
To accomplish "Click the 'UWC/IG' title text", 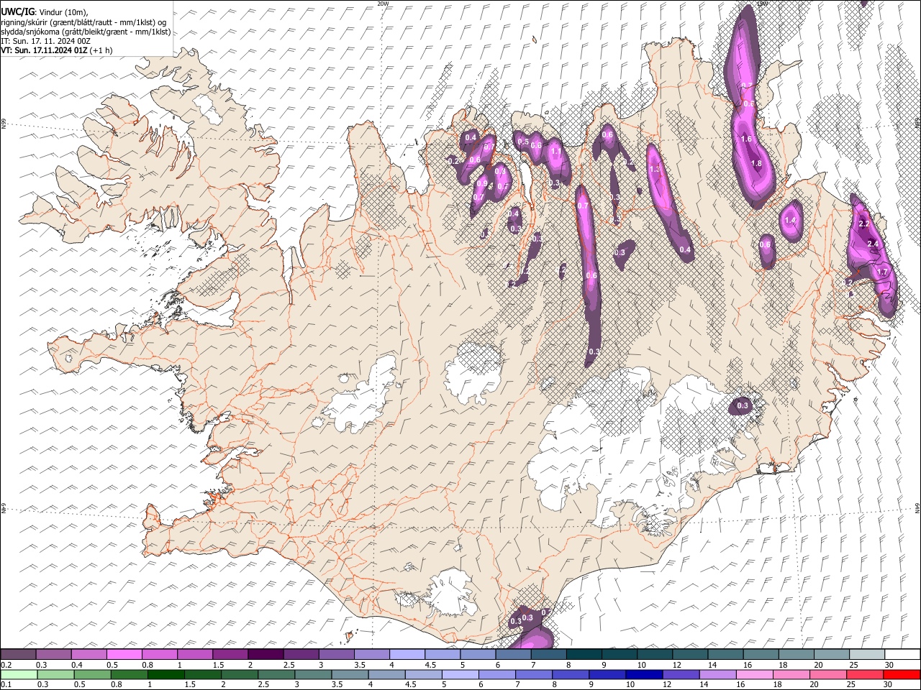I will tap(17, 11).
